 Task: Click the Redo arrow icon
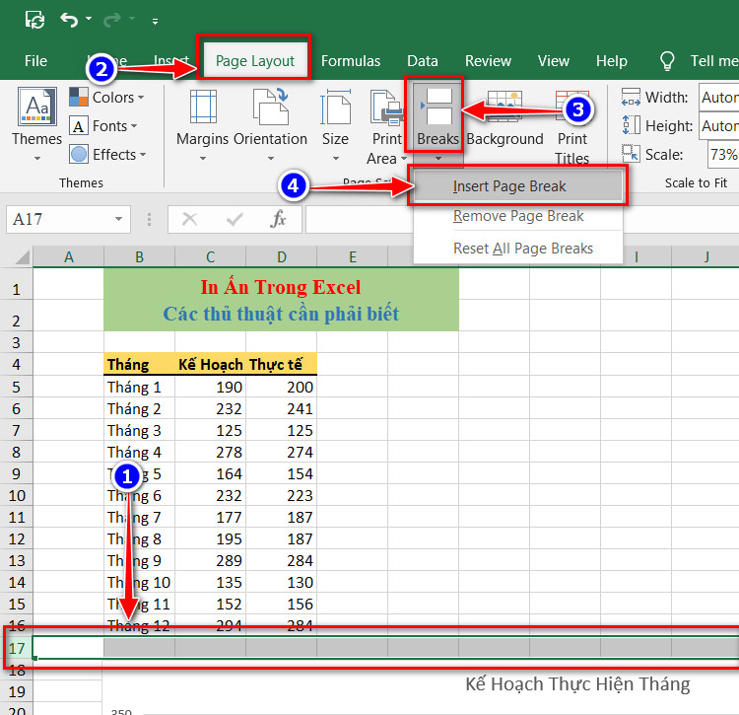(x=112, y=20)
